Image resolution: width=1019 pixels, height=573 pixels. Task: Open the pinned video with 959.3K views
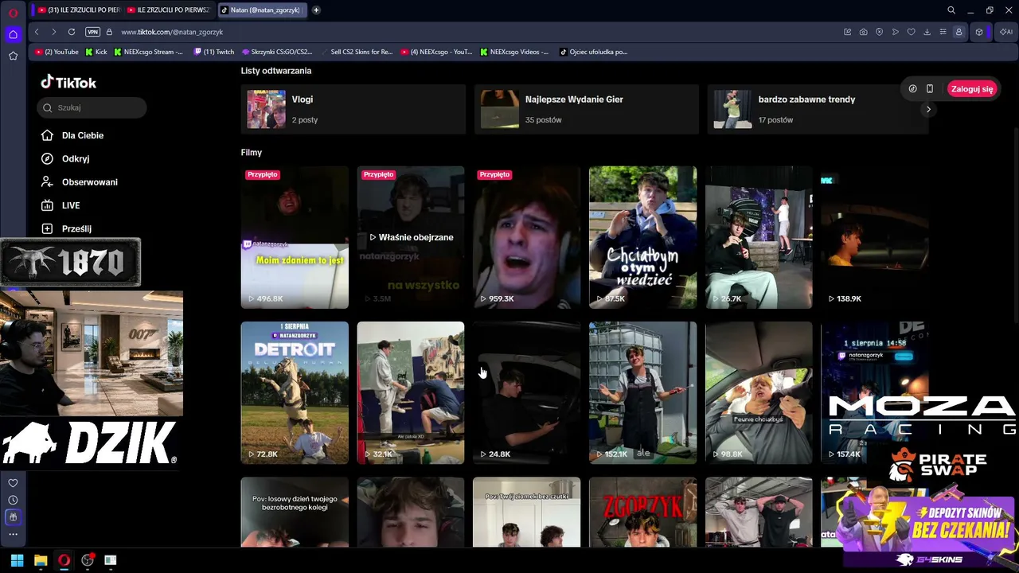tap(526, 237)
